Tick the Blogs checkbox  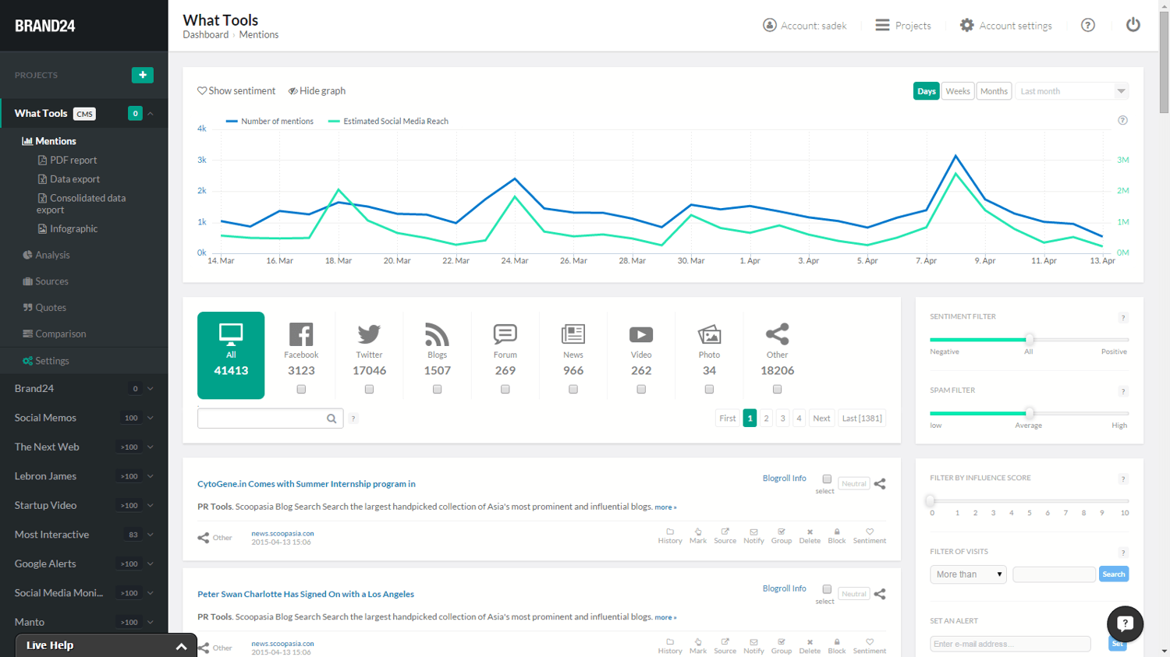coord(437,389)
